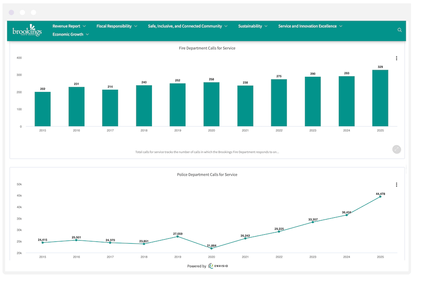Open Safe, Inclusive, and Connected Community menu

click(x=187, y=26)
